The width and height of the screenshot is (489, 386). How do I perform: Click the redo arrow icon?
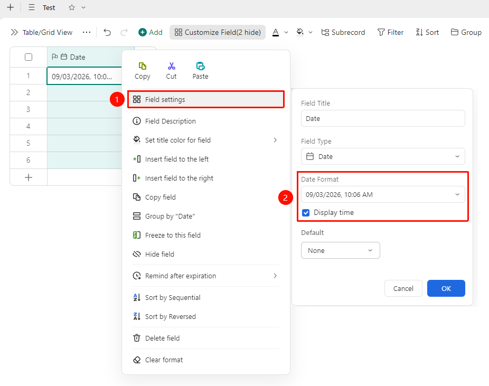124,32
